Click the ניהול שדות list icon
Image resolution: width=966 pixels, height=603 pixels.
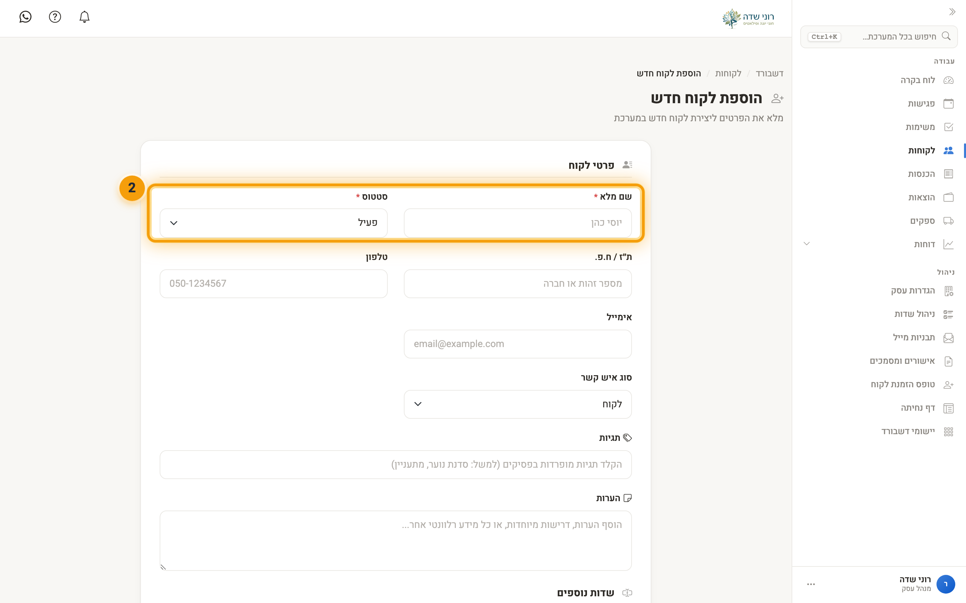(949, 314)
